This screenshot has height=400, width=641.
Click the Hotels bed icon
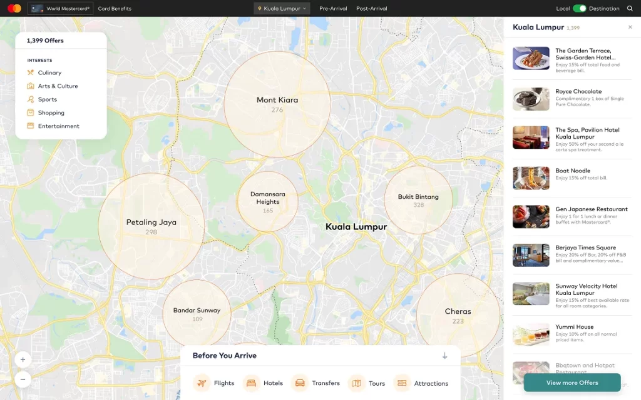252,383
